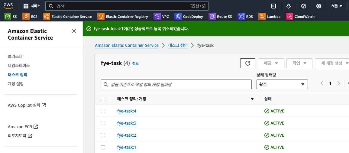
Task: Check the box for fye-task:1
Action: 103,147
